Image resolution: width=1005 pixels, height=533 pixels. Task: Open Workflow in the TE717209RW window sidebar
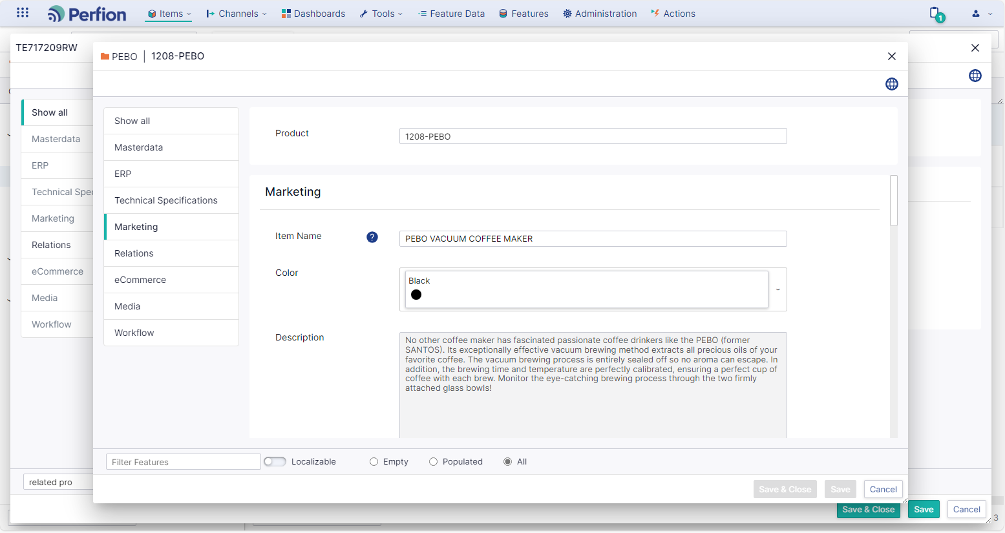pyautogui.click(x=58, y=324)
